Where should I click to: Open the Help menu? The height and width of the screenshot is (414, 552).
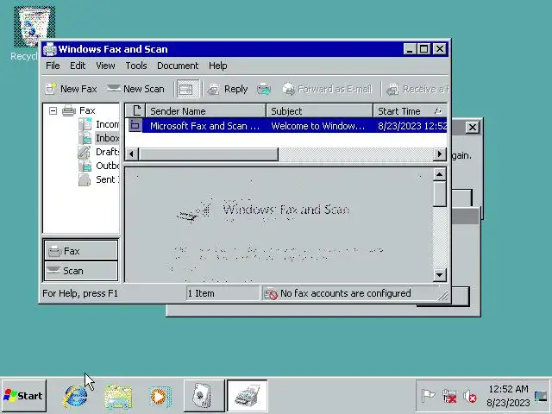[217, 66]
